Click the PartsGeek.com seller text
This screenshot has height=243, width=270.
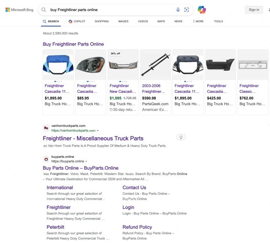[155, 104]
